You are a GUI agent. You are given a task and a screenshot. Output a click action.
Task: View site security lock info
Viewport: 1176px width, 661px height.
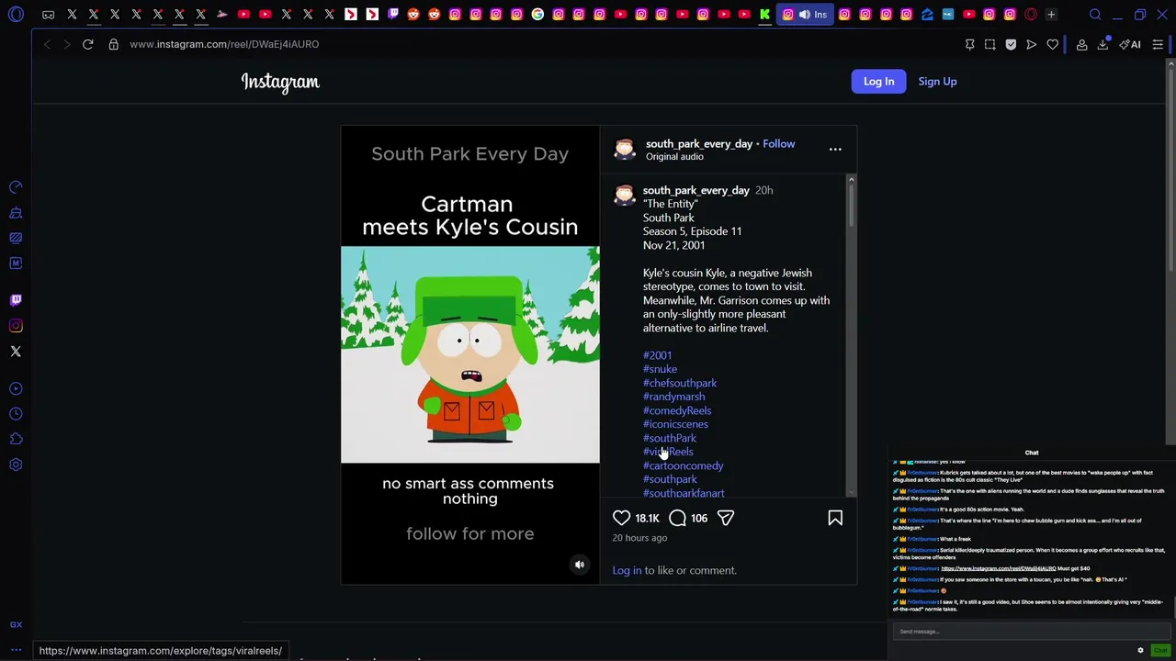(x=113, y=44)
